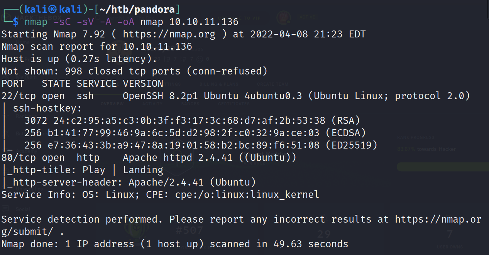Select the ECDSA hostkey fingerprint line
The height and width of the screenshot is (255, 489).
click(195, 133)
